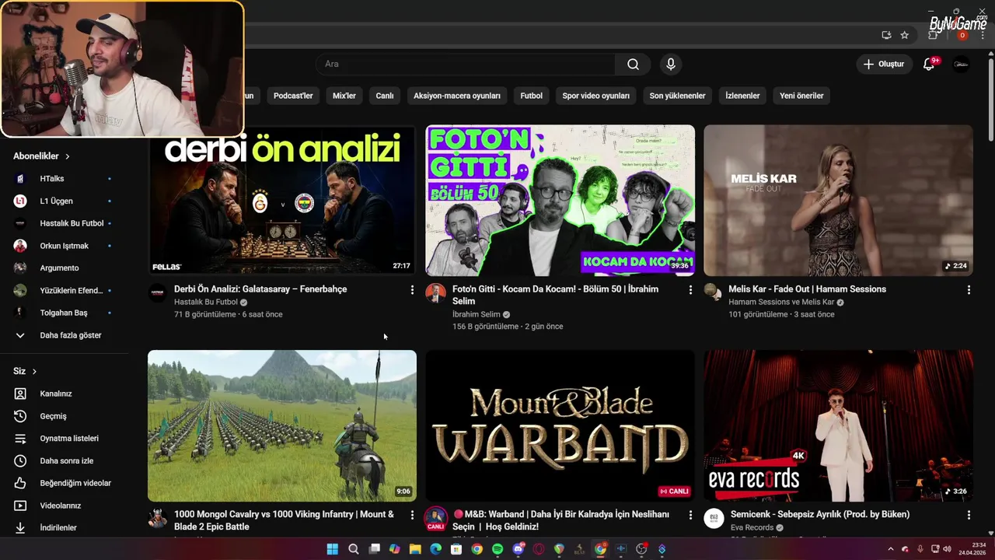
Task: Open Daha sonra izle watch later
Action: tap(66, 461)
